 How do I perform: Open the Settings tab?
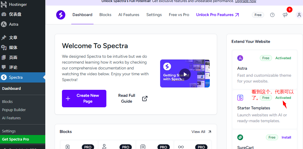pyautogui.click(x=154, y=15)
